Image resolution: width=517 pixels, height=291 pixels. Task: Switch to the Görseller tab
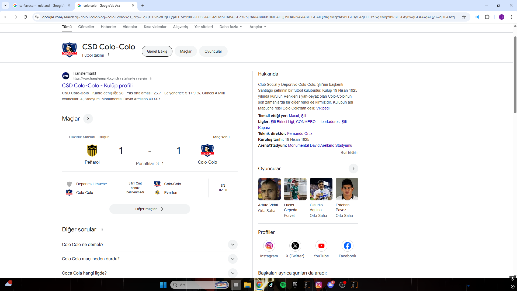point(86,27)
